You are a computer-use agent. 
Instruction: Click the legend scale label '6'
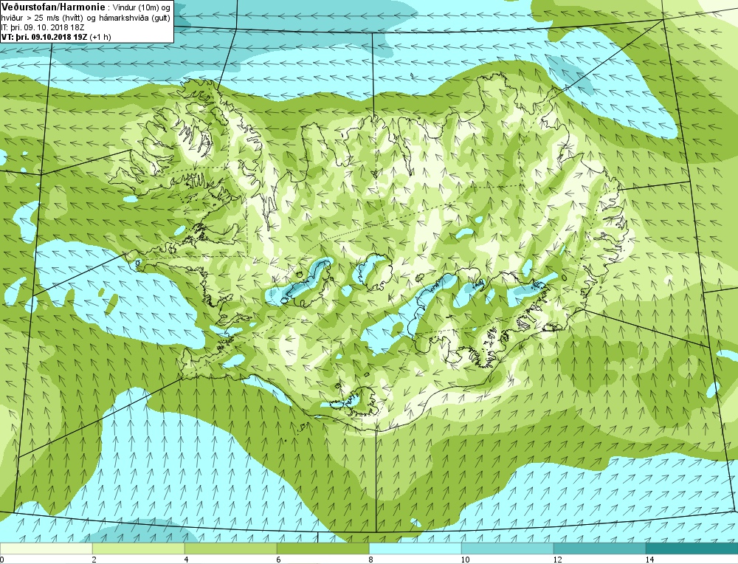[279, 560]
